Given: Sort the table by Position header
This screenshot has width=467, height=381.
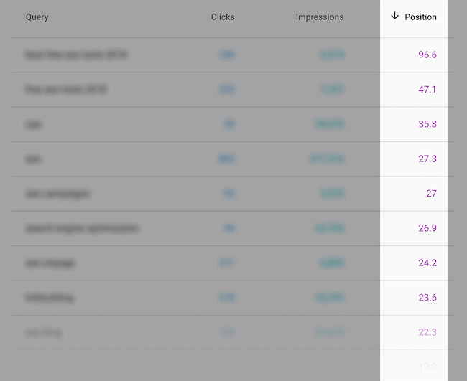Looking at the screenshot, I should pos(420,17).
